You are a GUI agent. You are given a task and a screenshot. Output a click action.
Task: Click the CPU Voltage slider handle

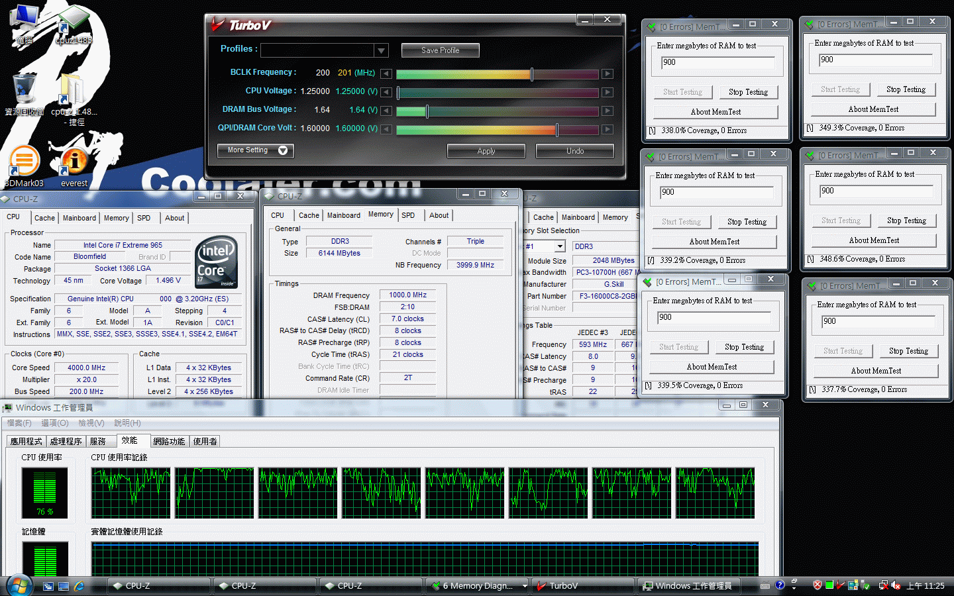click(x=398, y=92)
